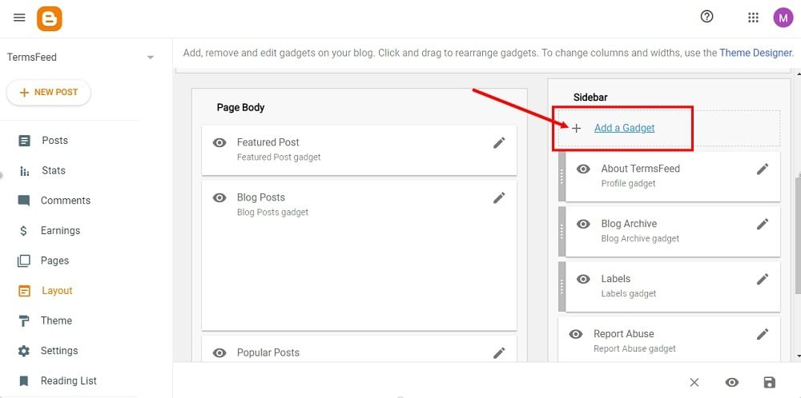Open the Comments section

[x=66, y=201]
